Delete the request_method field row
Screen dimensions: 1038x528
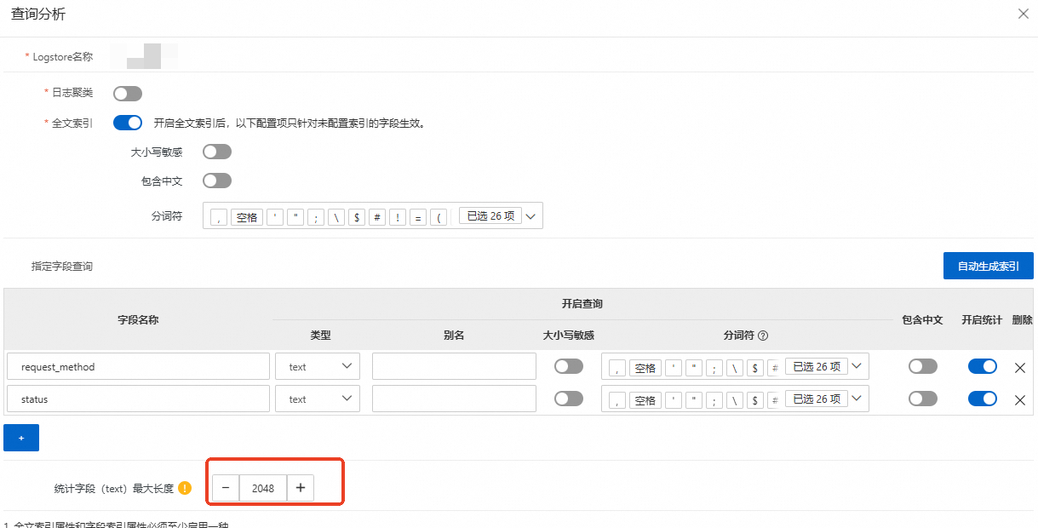1020,367
